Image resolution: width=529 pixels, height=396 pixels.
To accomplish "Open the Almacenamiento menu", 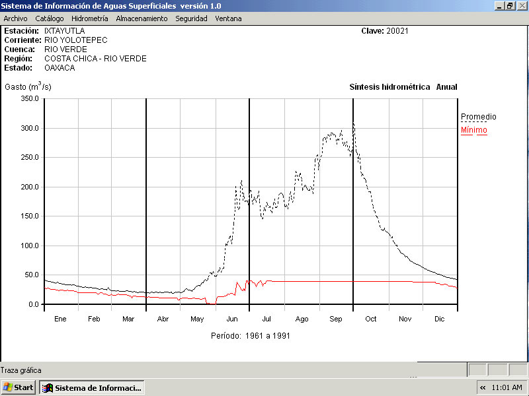I will click(142, 18).
